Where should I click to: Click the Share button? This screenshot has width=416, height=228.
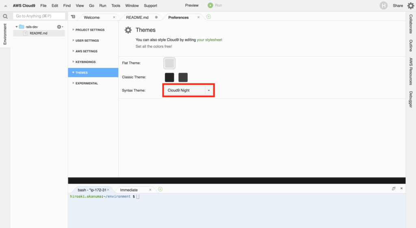click(x=398, y=6)
